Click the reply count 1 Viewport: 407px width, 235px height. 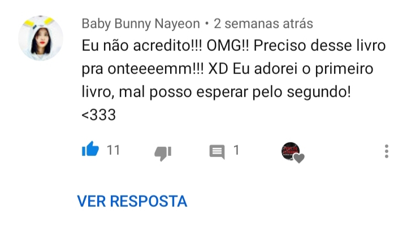point(236,150)
